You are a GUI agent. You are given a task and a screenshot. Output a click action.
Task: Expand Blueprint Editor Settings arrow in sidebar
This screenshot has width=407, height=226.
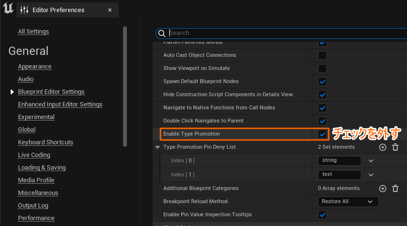click(x=12, y=92)
